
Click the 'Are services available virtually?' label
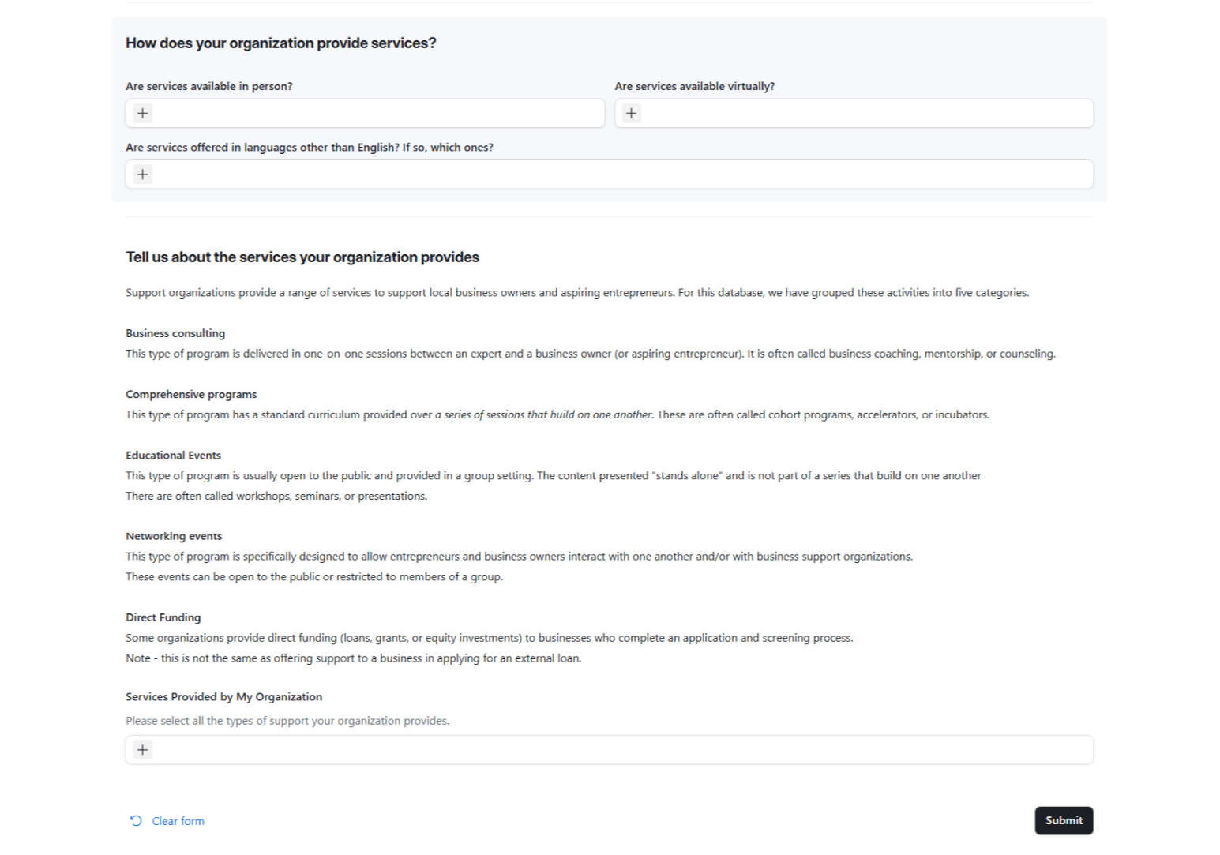[x=694, y=86]
